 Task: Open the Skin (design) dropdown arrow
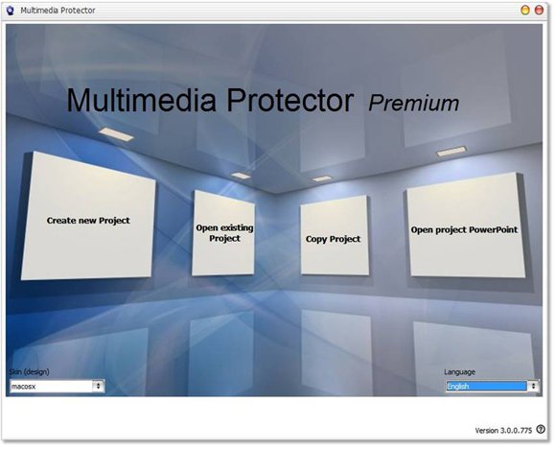[98, 387]
